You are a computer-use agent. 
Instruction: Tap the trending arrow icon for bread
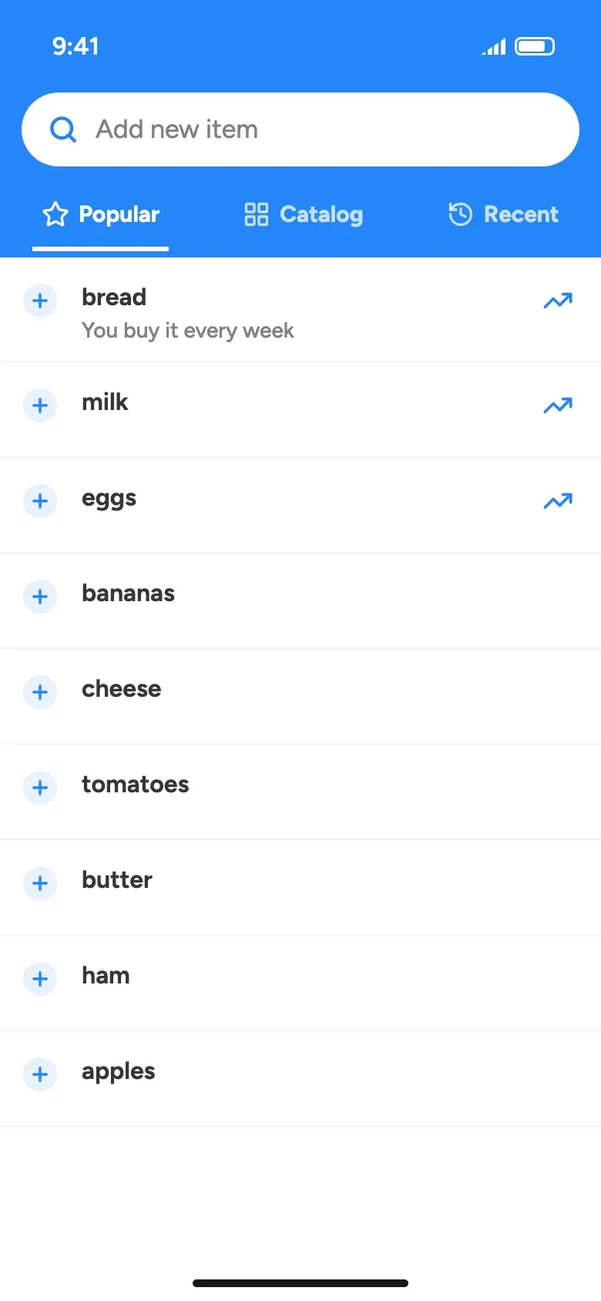(558, 301)
